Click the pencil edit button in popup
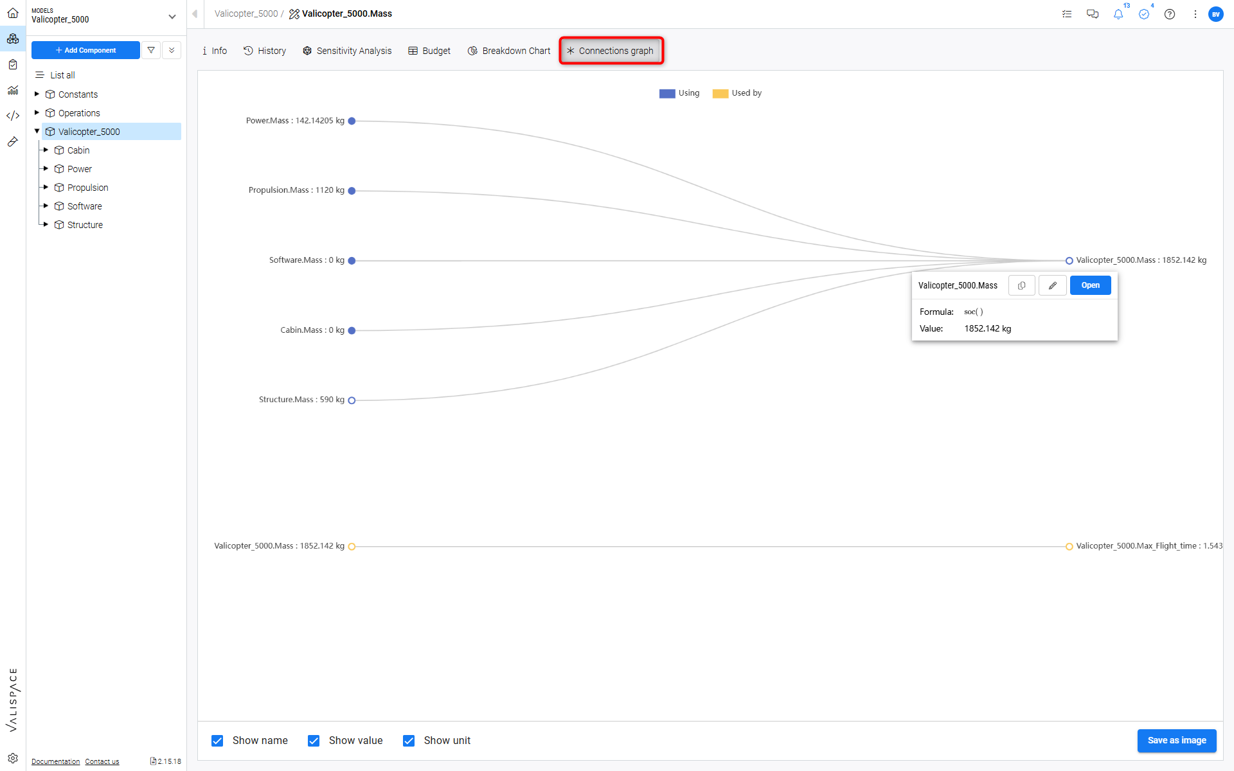 click(x=1053, y=285)
